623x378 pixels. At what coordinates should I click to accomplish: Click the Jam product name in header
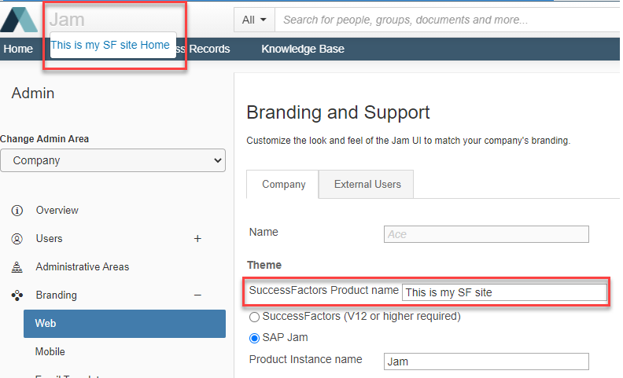click(x=67, y=20)
